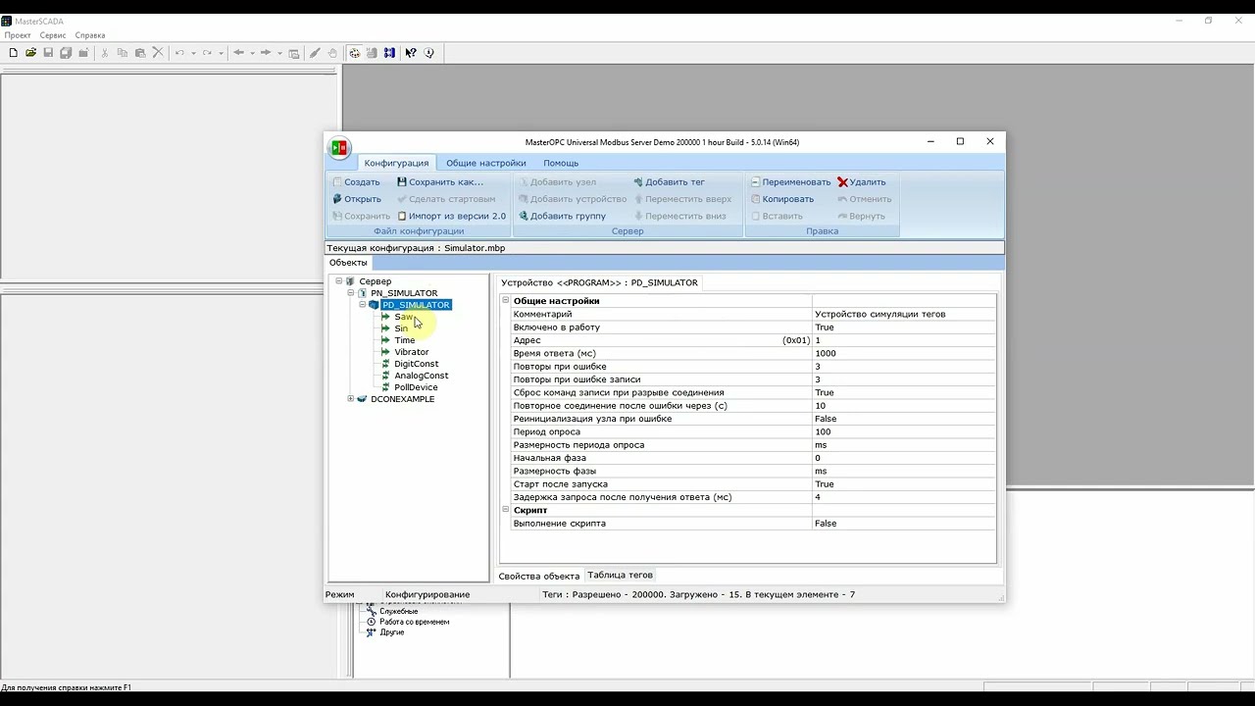The width and height of the screenshot is (1255, 706).
Task: Collapse the Скрипт property section
Action: click(506, 510)
